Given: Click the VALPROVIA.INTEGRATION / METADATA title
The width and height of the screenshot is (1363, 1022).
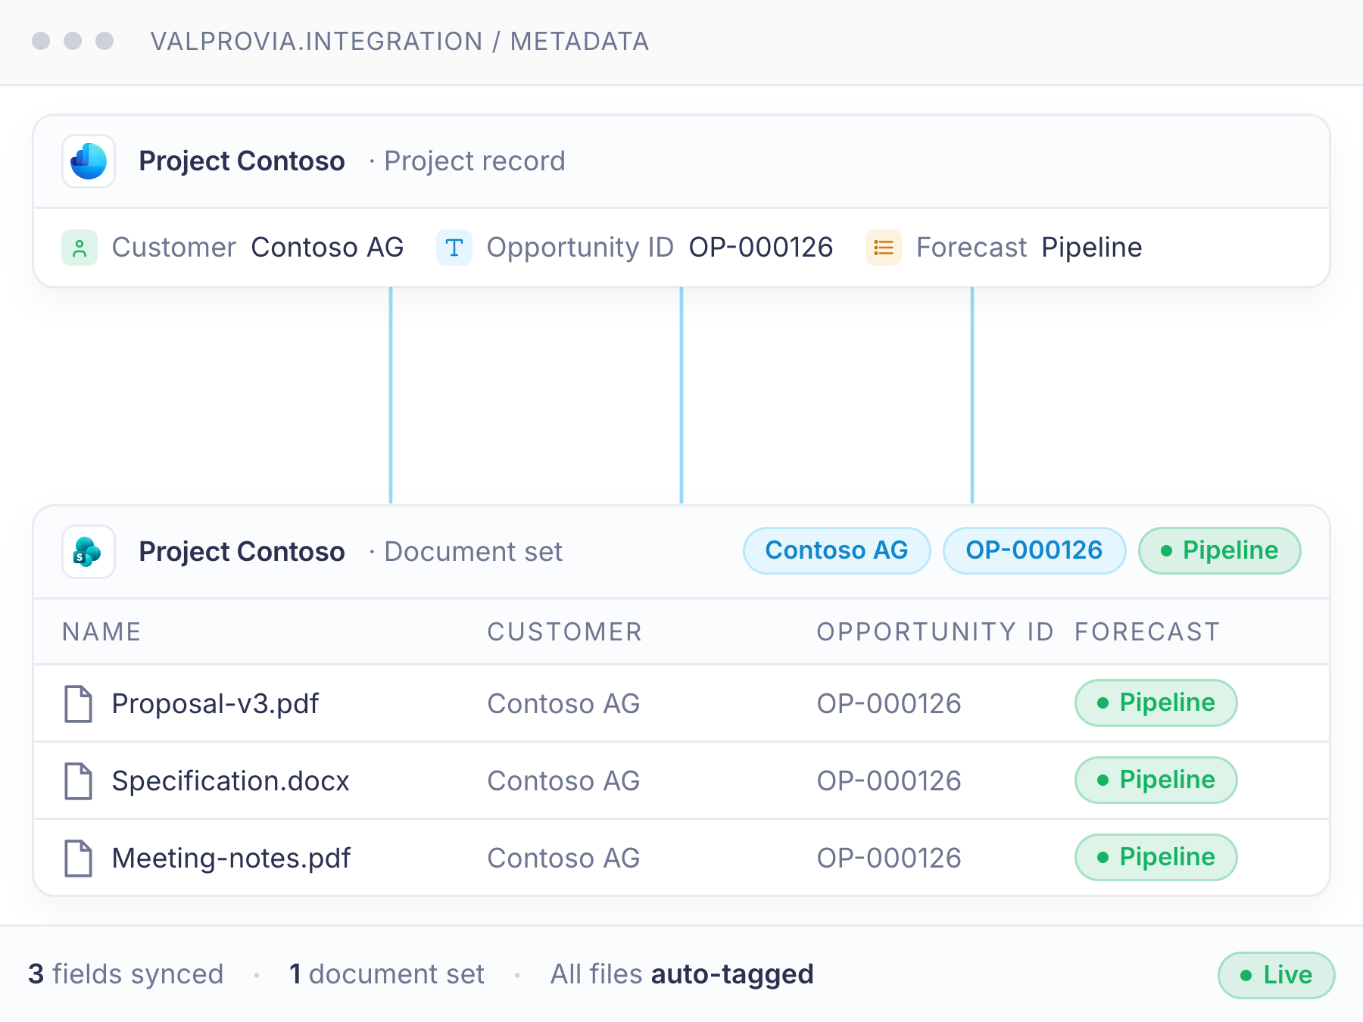Looking at the screenshot, I should [400, 42].
